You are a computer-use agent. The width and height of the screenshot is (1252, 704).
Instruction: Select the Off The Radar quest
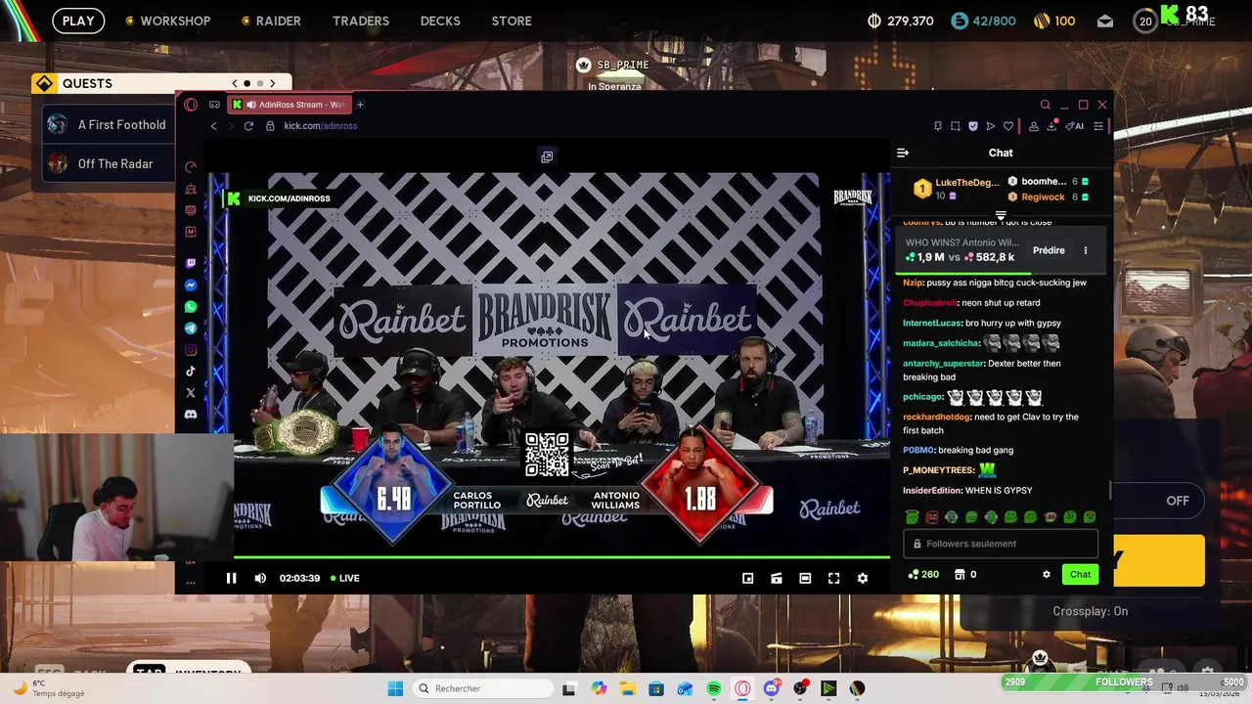(110, 164)
